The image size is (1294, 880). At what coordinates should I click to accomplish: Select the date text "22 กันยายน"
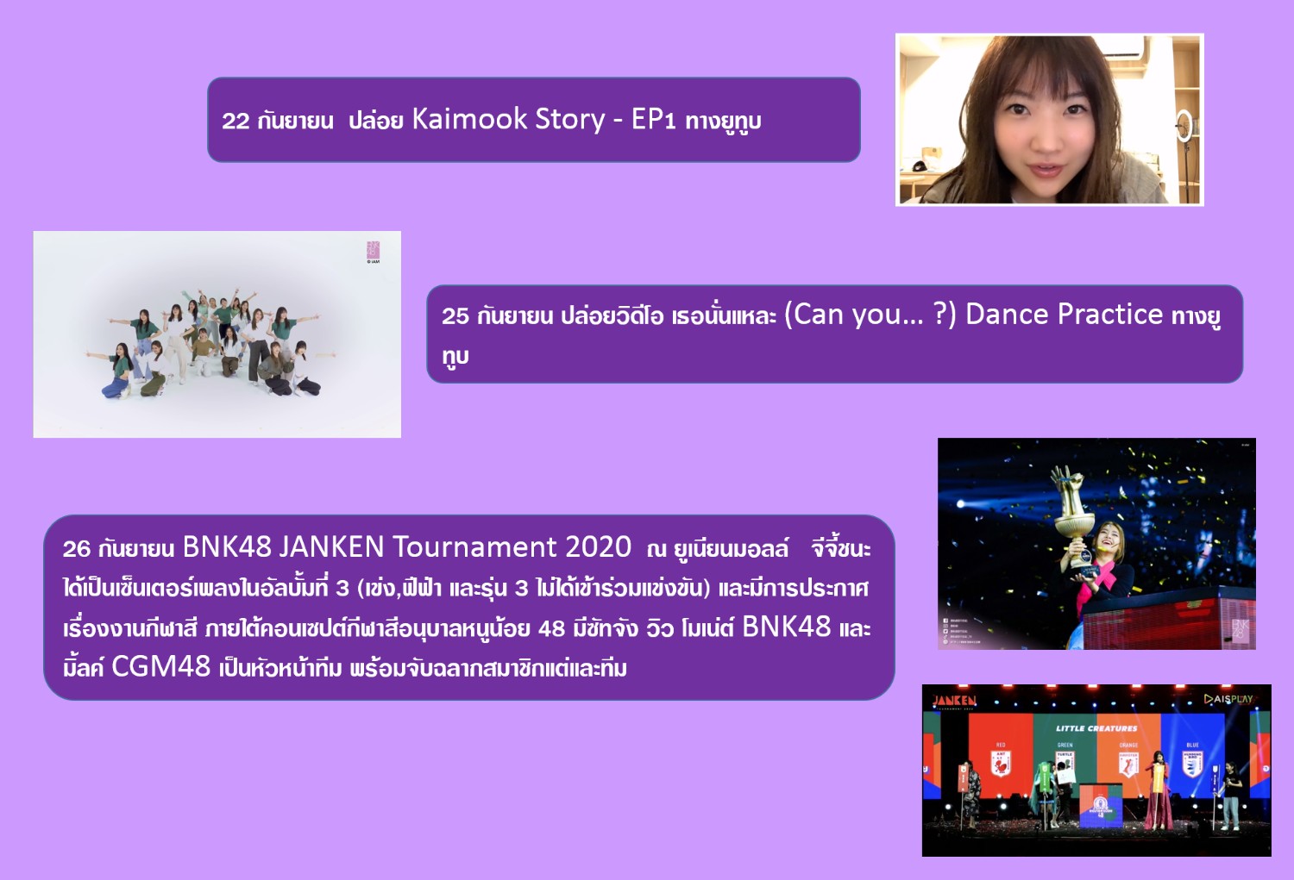coord(278,121)
